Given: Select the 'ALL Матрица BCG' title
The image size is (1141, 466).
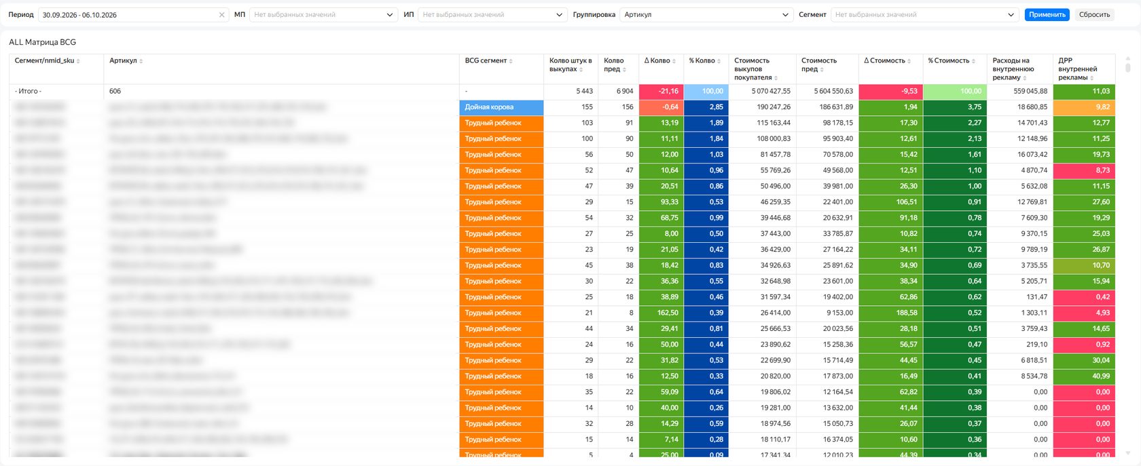Looking at the screenshot, I should 42,42.
